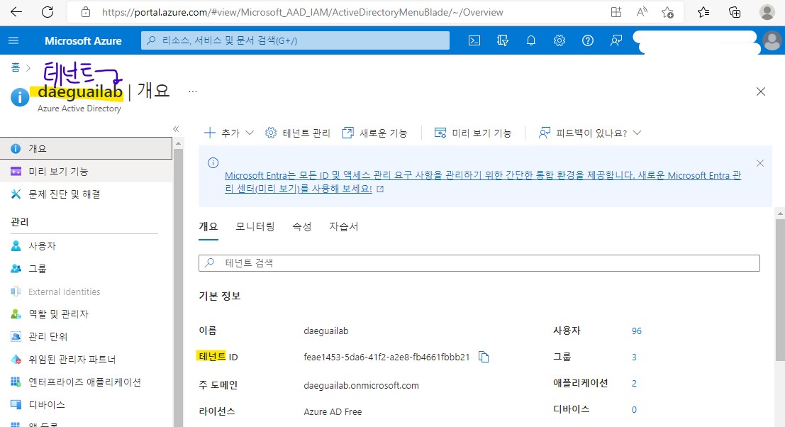785x427 pixels.
Task: Collapse the left navigation menu chevrons
Action: [x=176, y=129]
